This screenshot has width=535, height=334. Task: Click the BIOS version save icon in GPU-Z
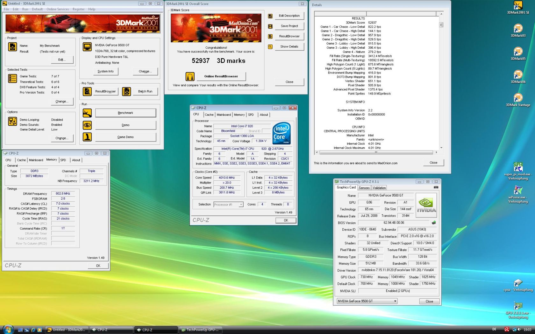coord(434,223)
